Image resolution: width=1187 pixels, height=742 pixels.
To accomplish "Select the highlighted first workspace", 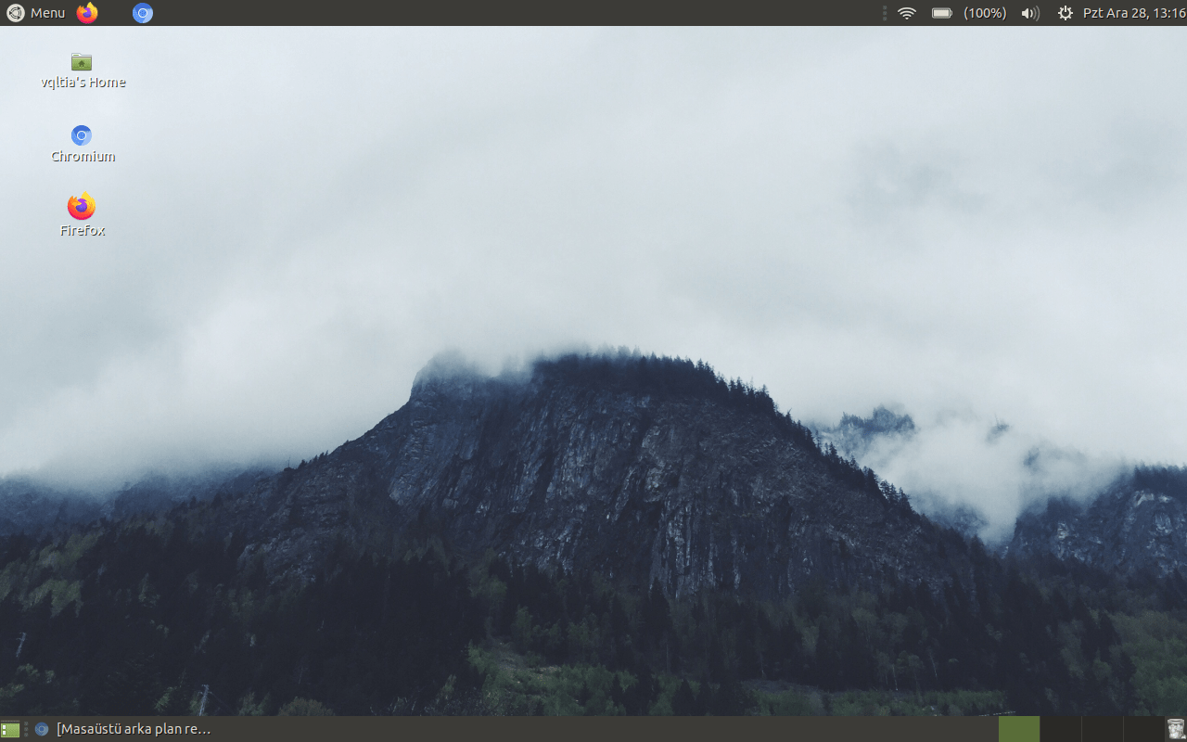I will pyautogui.click(x=1018, y=729).
